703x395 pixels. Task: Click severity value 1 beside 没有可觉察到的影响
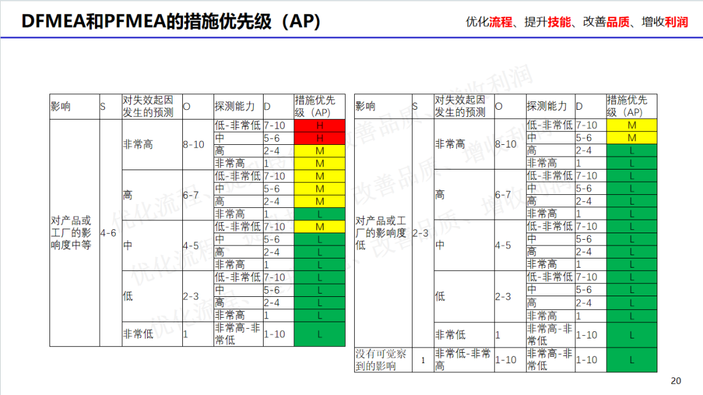pos(422,359)
